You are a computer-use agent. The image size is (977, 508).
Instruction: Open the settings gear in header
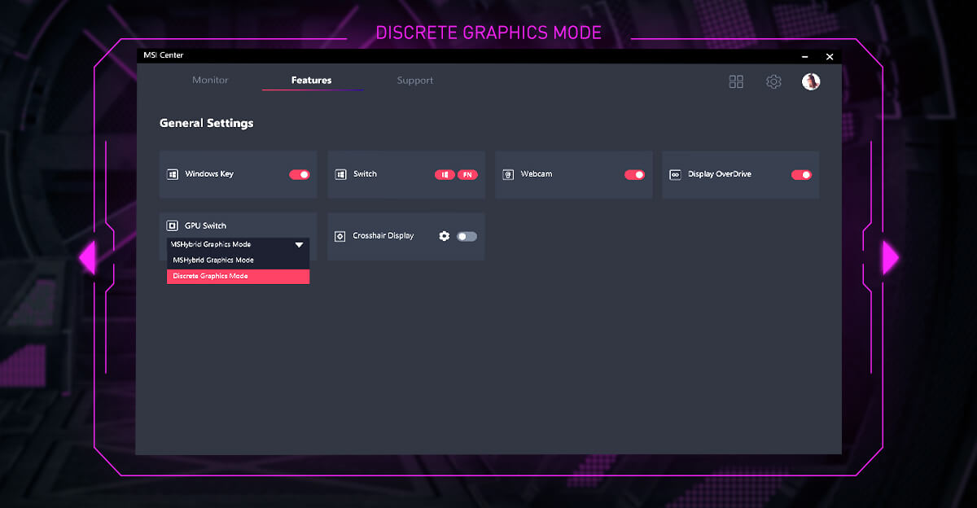pyautogui.click(x=773, y=81)
